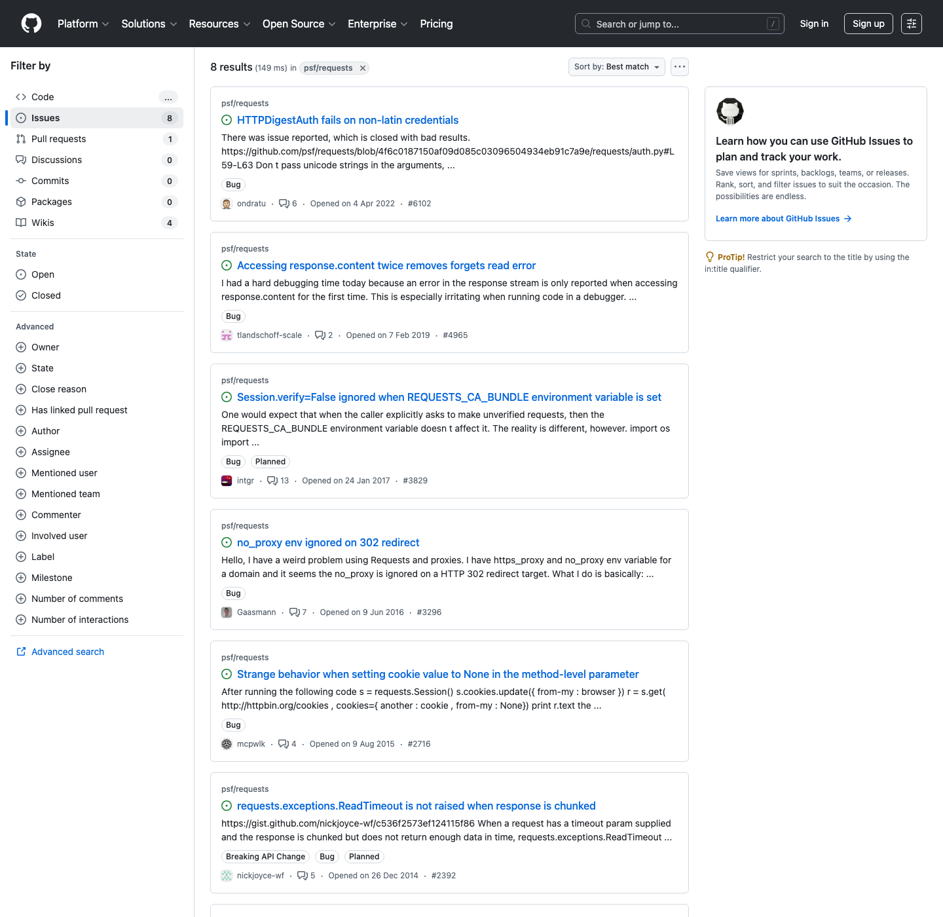Click the Gaasmann user avatar

coord(227,612)
